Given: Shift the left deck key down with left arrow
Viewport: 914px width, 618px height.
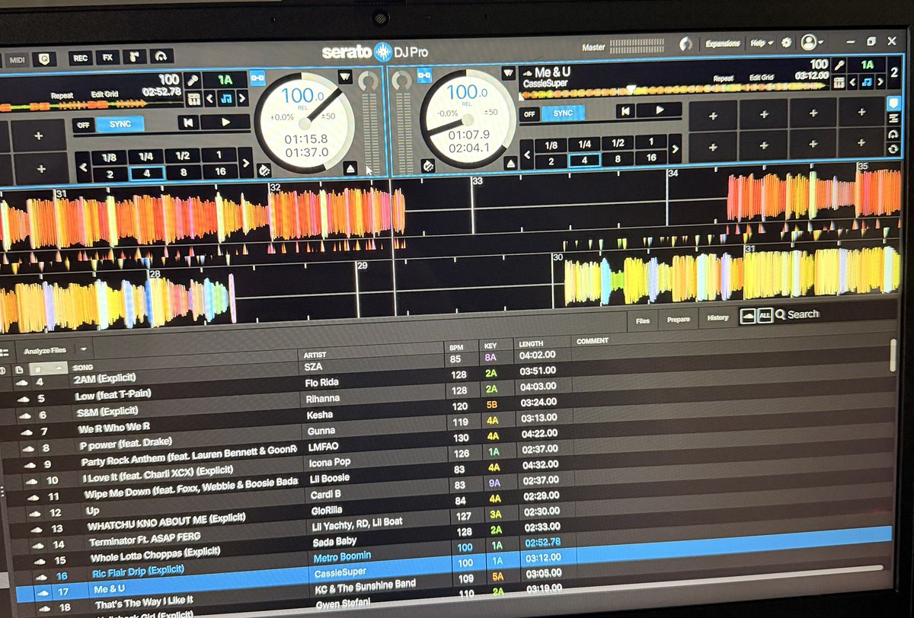Looking at the screenshot, I should [210, 98].
